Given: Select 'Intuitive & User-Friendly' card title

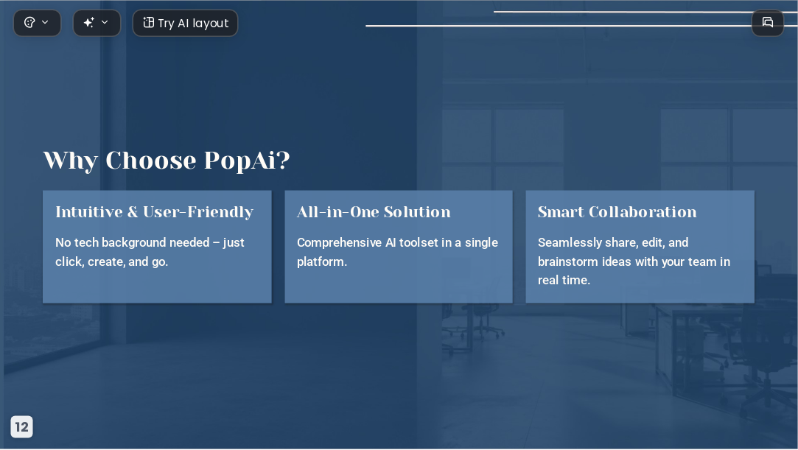Looking at the screenshot, I should tap(154, 212).
